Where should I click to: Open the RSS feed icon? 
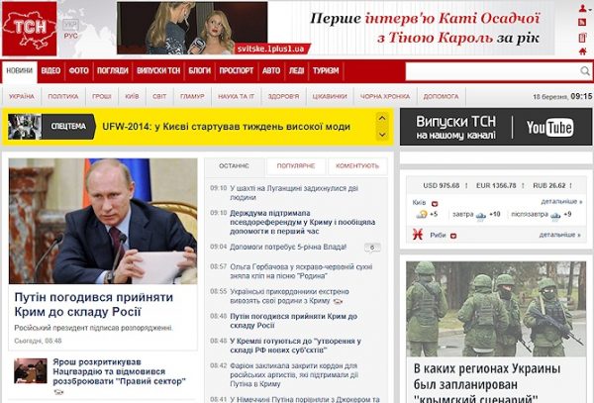583,23
